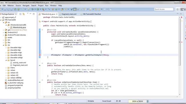This screenshot has height=104, width=186.
Task: Select proguard-project.txt file
Action: tap(15, 85)
